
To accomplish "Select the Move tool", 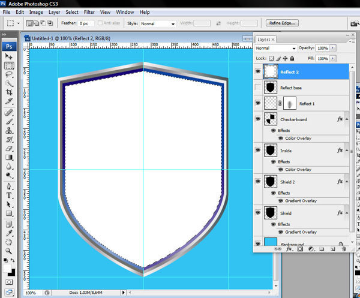I will (x=9, y=56).
